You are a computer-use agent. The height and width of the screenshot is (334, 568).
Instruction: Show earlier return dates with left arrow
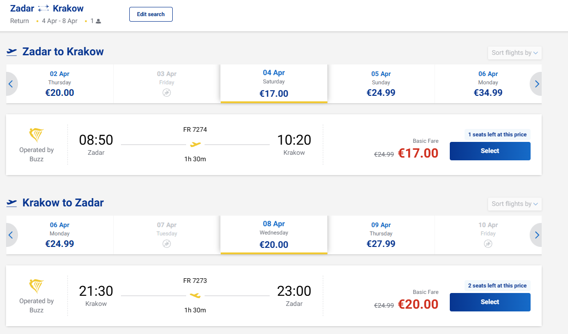tap(11, 235)
